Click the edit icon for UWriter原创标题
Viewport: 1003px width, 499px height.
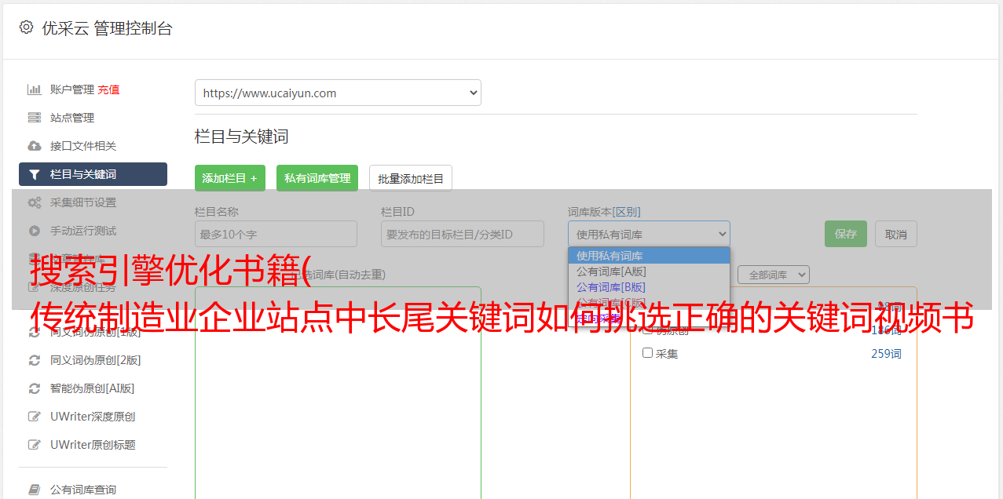point(35,445)
